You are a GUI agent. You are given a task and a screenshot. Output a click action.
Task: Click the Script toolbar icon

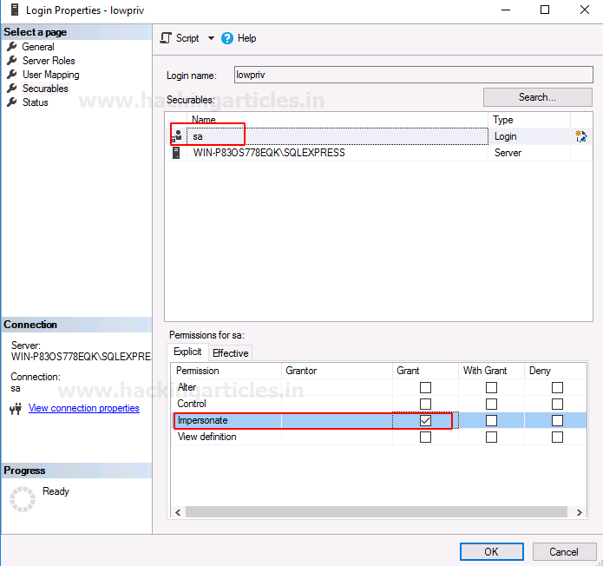coord(166,38)
